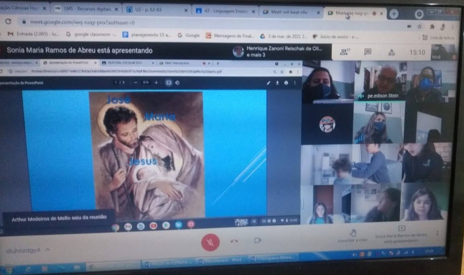Select the Você self-view thumbnail
Viewport: 464px width, 275px height.
[x=443, y=52]
